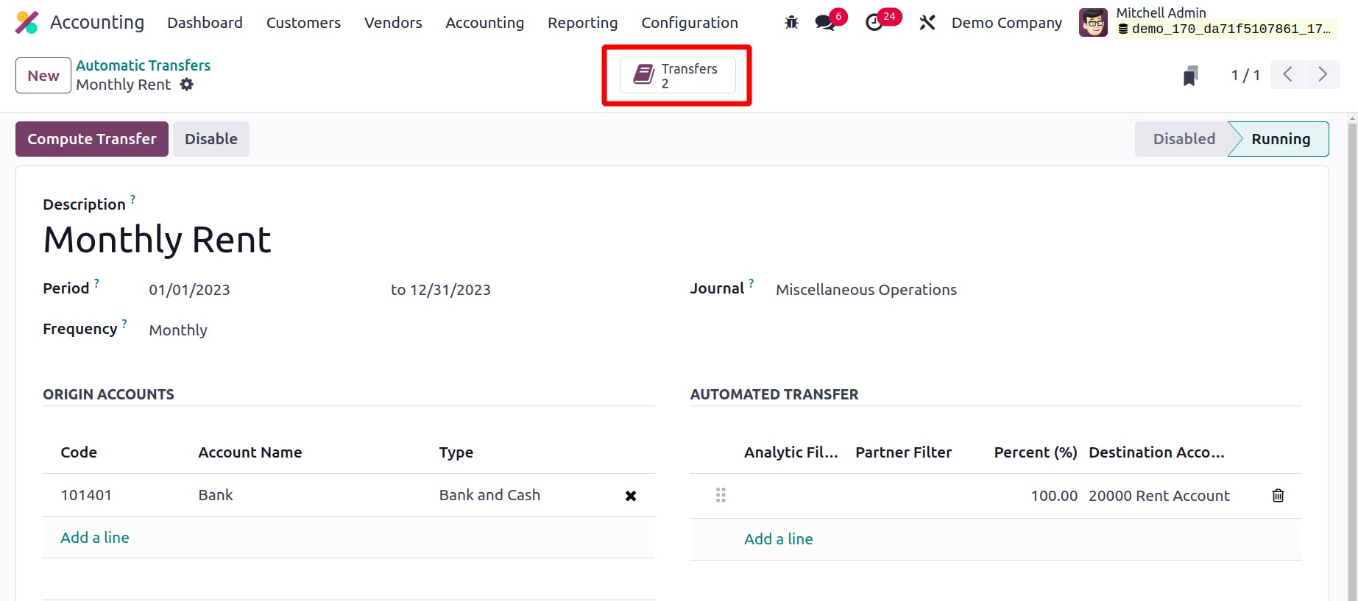Click the bookmark icon near the pager
This screenshot has width=1358, height=601.
click(x=1190, y=76)
